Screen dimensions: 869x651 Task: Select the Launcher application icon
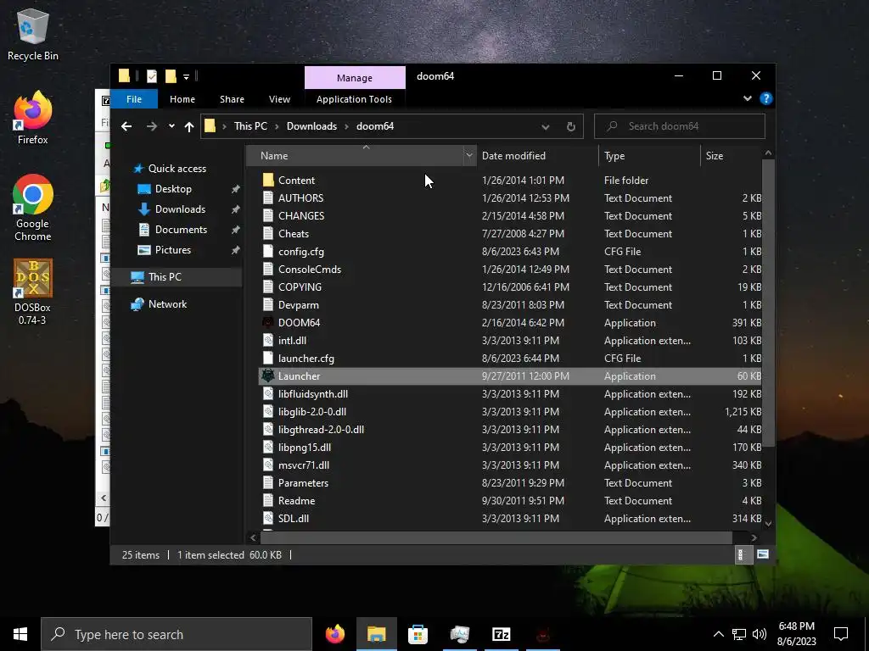click(x=268, y=376)
